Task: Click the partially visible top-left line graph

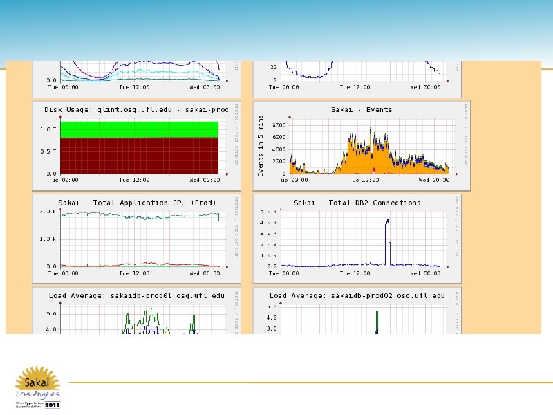Action: tap(136, 79)
